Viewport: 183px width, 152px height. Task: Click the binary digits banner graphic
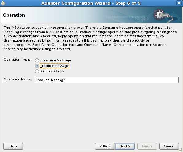(x=127, y=18)
